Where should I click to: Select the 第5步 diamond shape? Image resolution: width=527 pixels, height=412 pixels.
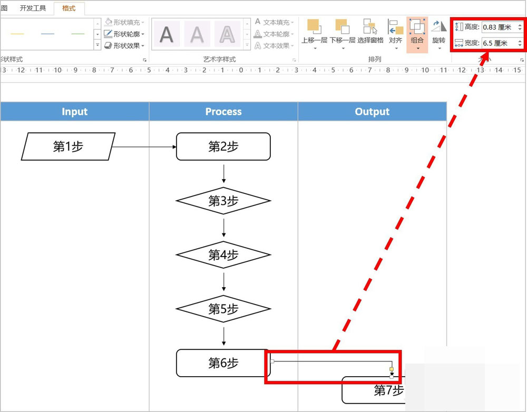(223, 309)
